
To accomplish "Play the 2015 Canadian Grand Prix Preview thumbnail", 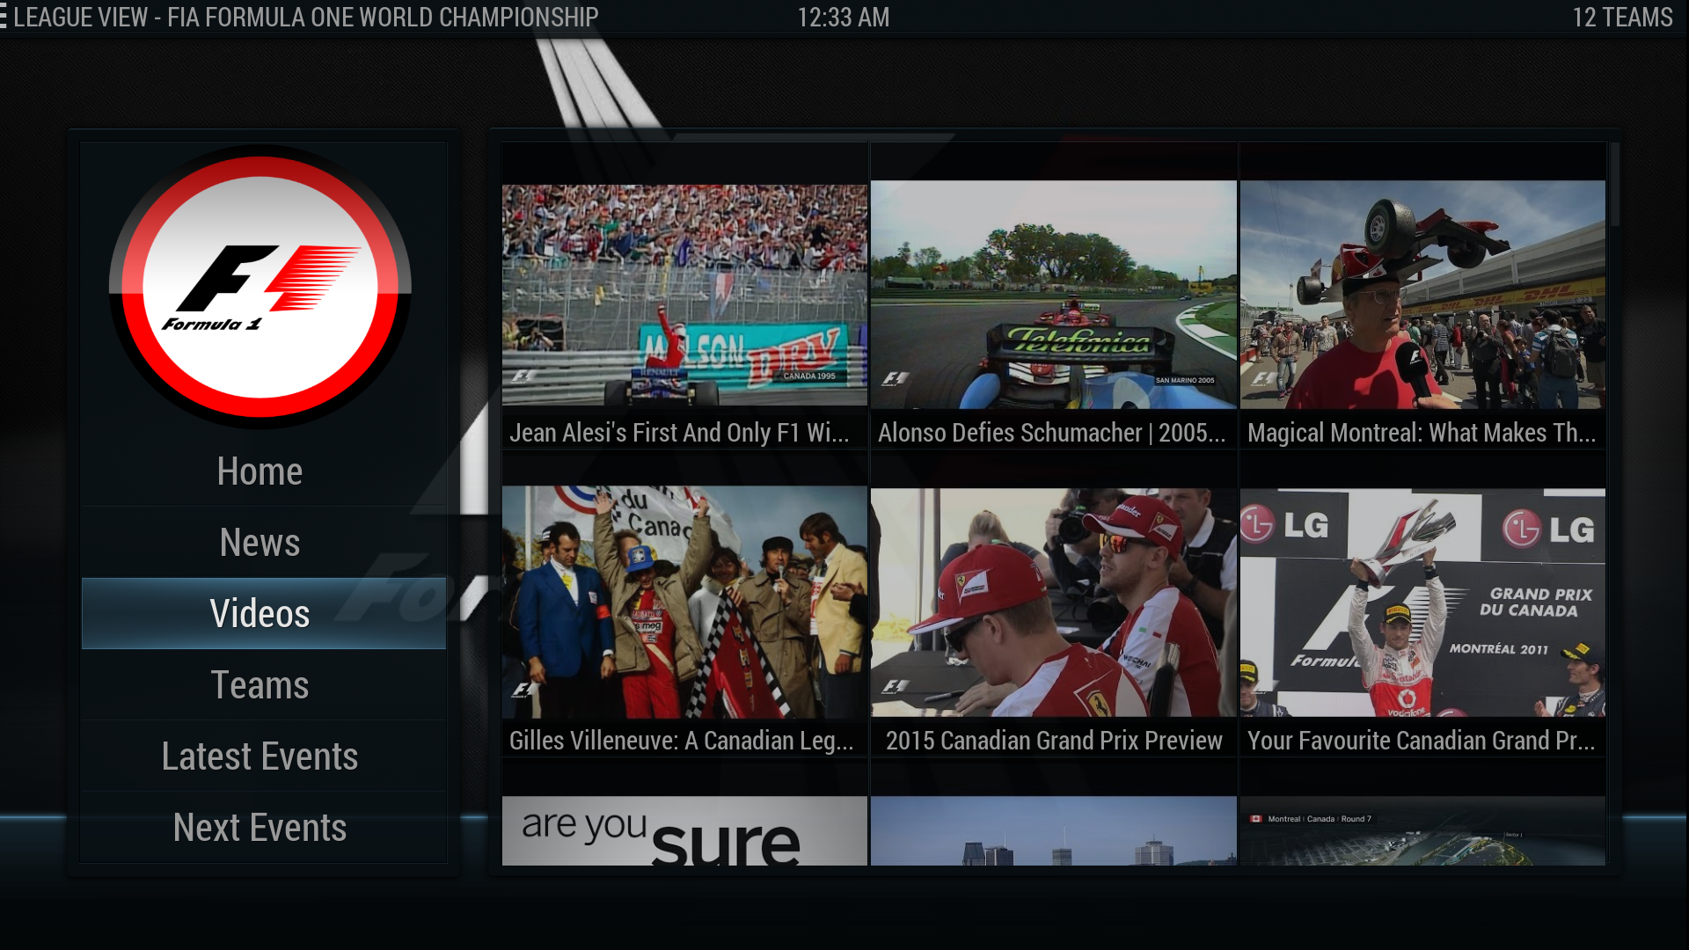I will coord(1054,603).
